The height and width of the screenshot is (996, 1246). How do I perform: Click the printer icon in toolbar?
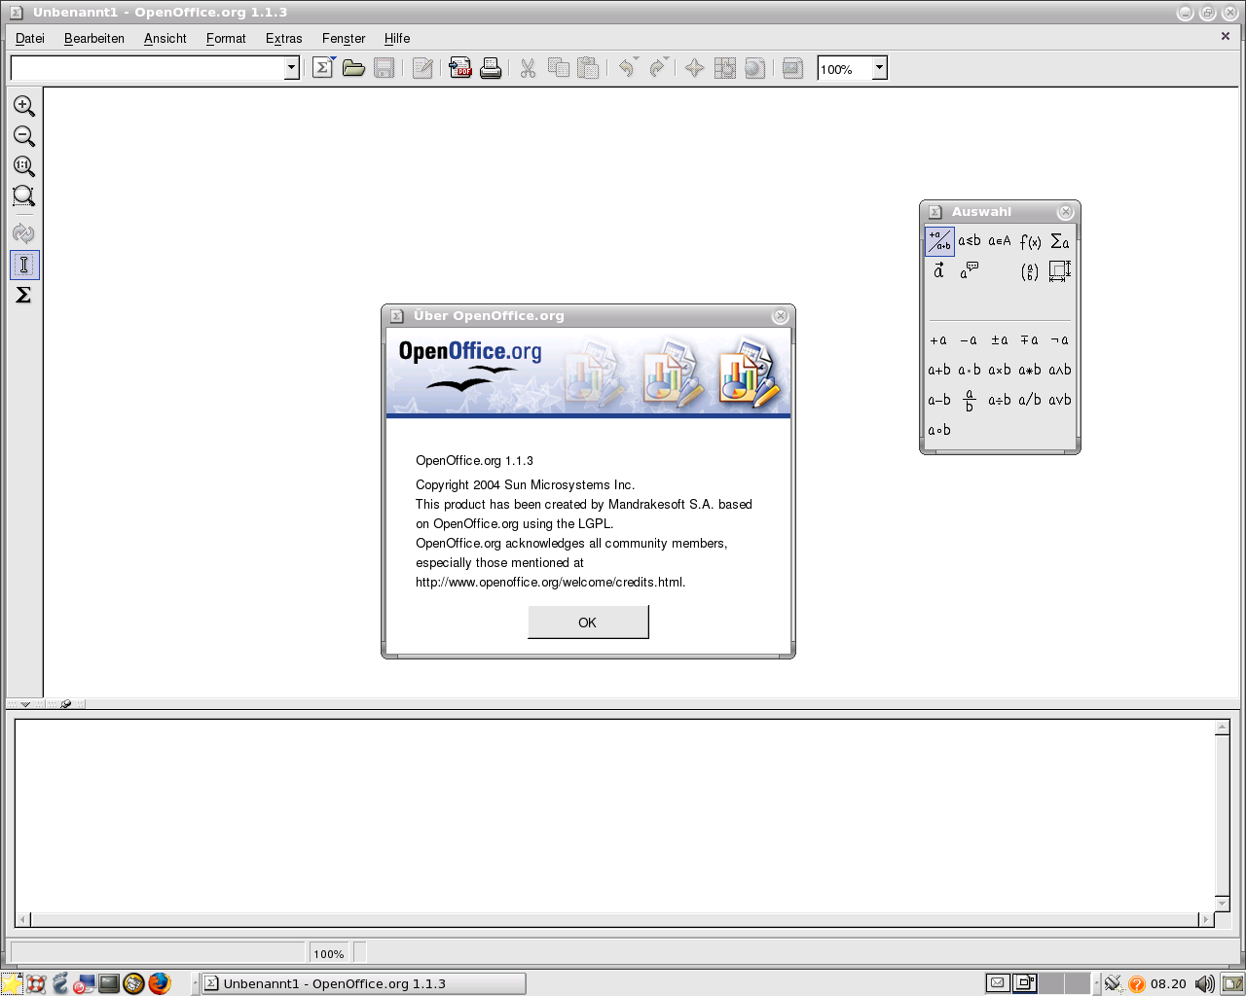point(491,68)
